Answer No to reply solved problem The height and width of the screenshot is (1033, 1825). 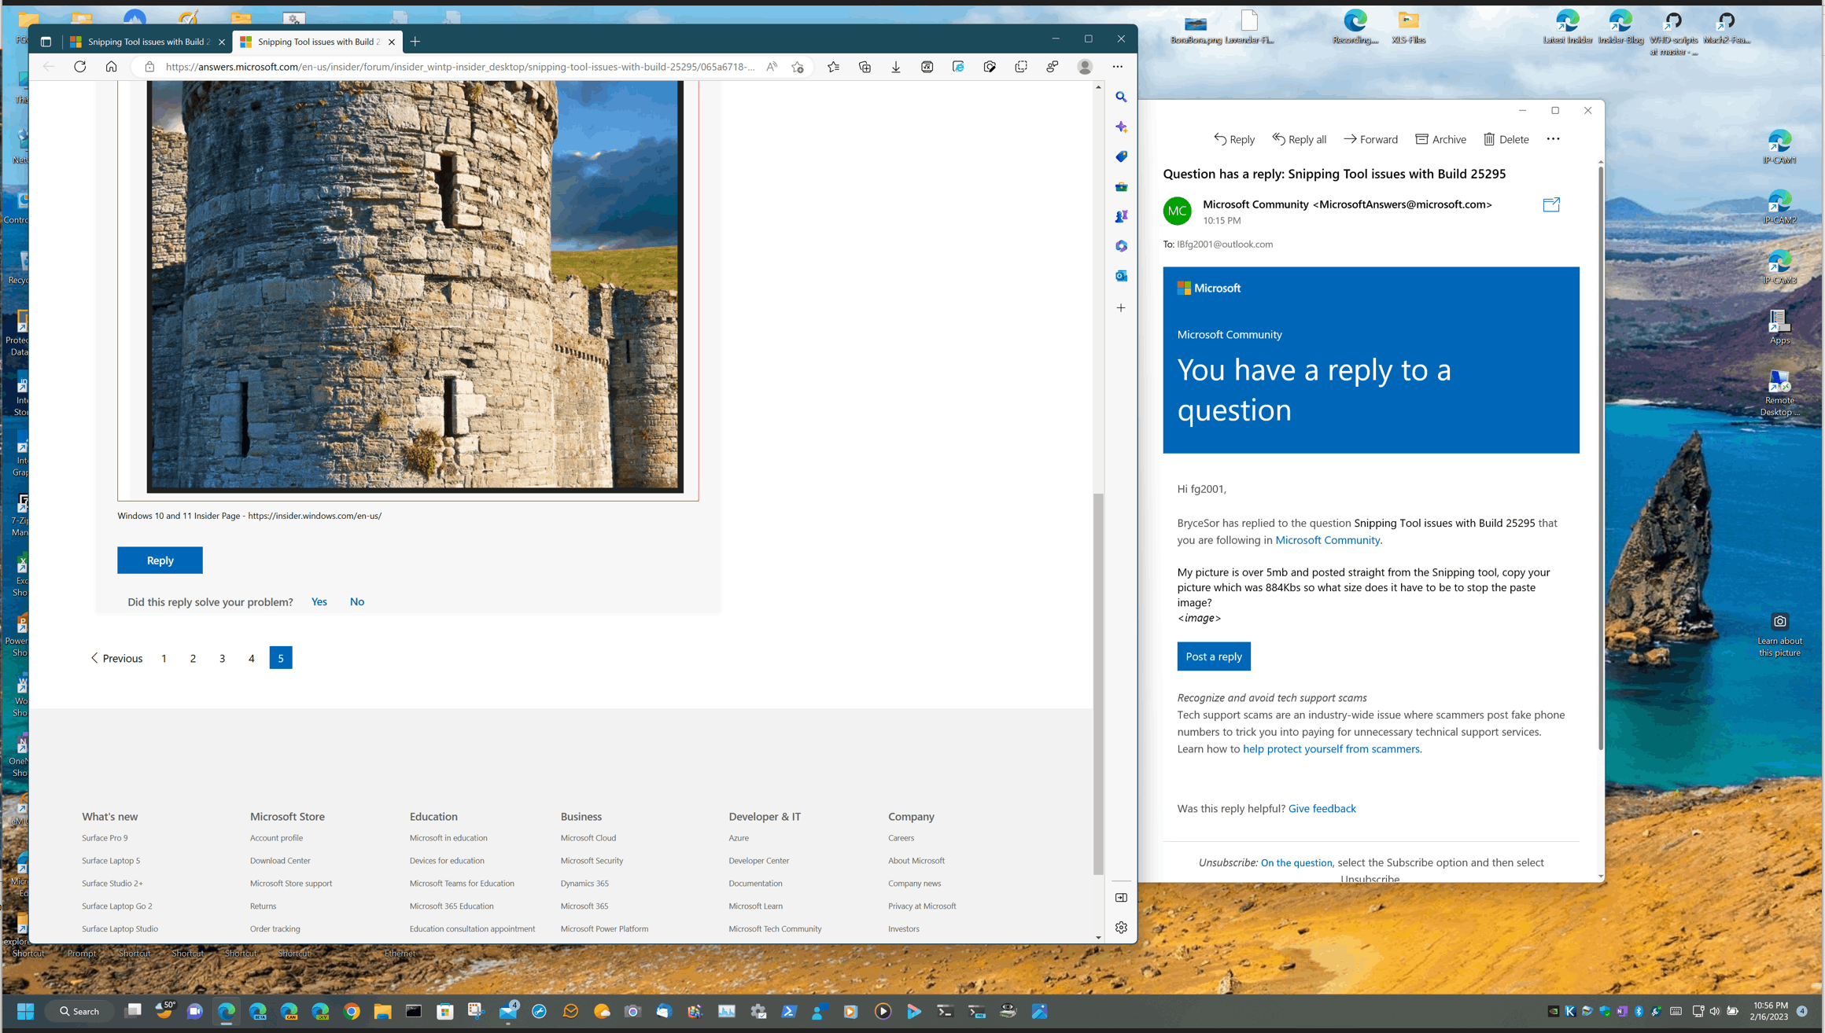pos(356,601)
